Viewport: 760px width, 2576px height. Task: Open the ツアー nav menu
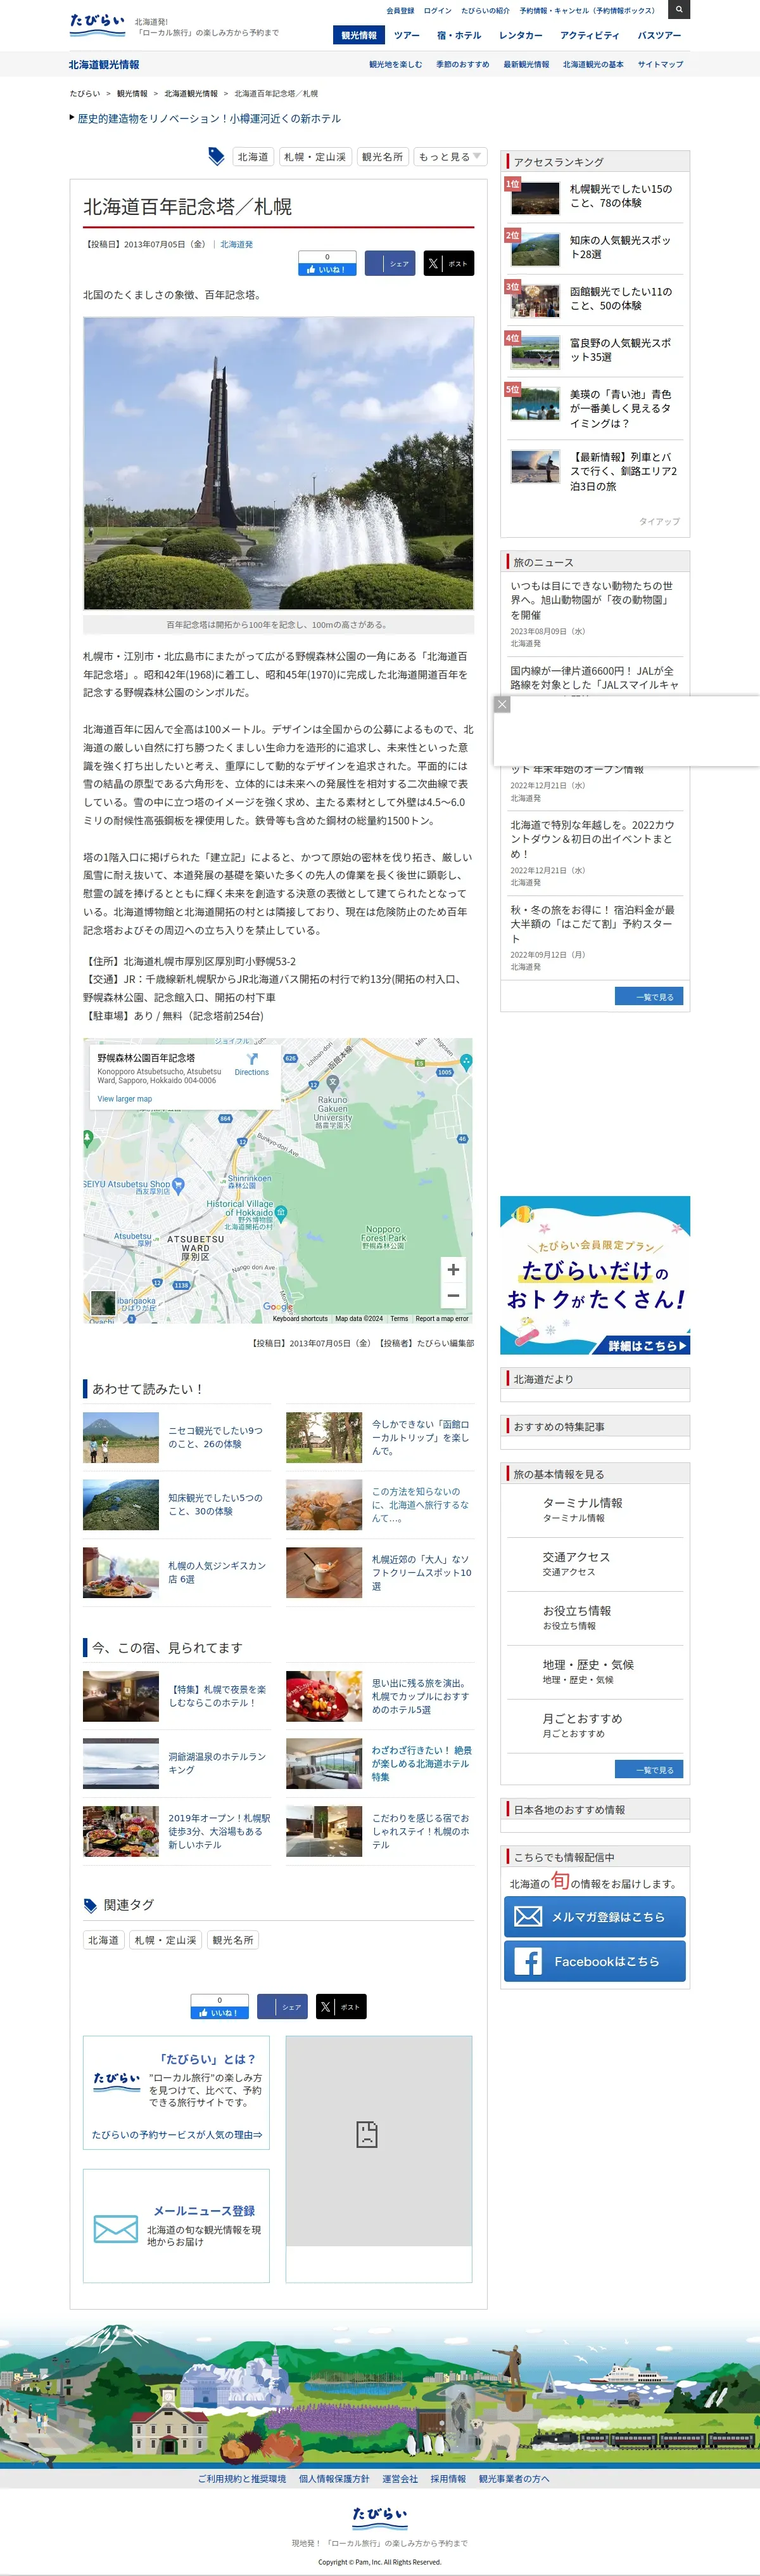407,35
